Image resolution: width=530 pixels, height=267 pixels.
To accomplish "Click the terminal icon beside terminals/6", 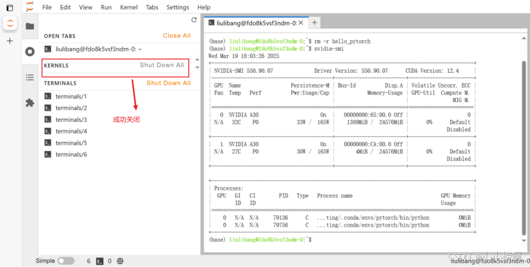I will point(48,154).
